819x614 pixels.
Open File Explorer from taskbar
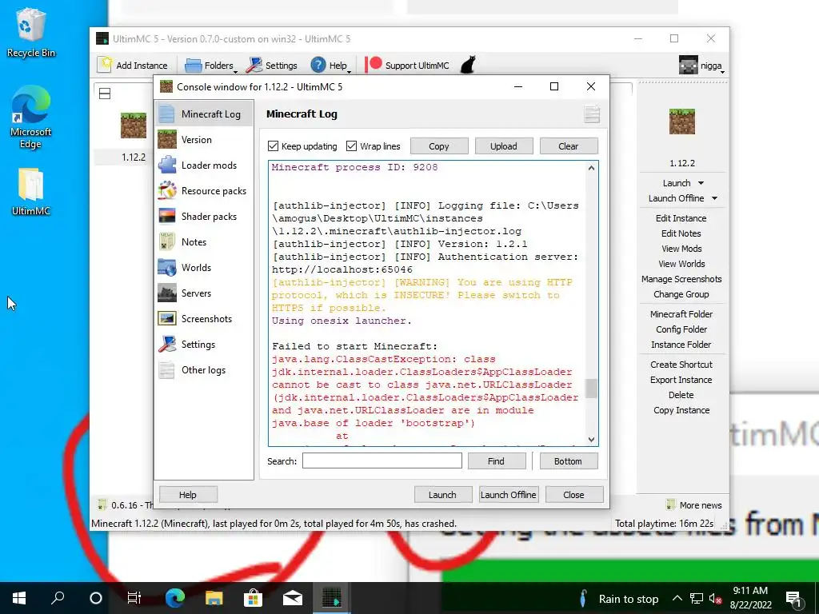click(214, 598)
